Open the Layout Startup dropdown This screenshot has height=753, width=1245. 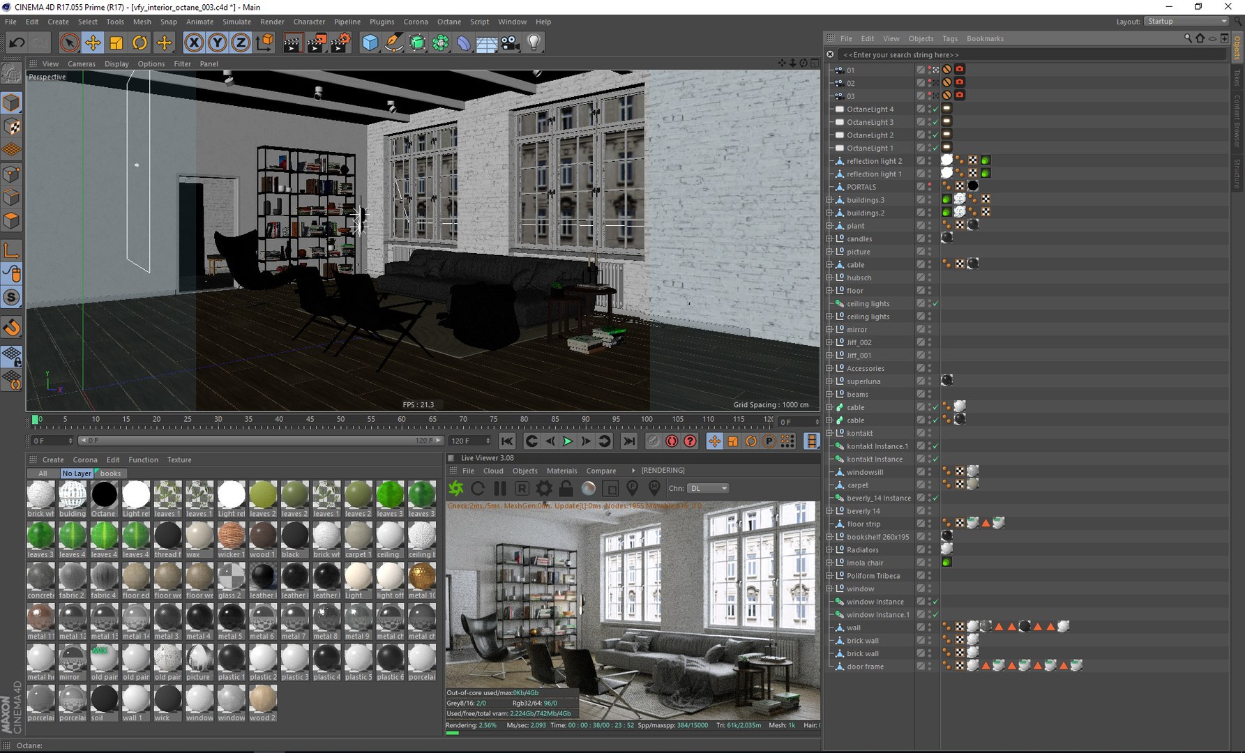coord(1186,22)
